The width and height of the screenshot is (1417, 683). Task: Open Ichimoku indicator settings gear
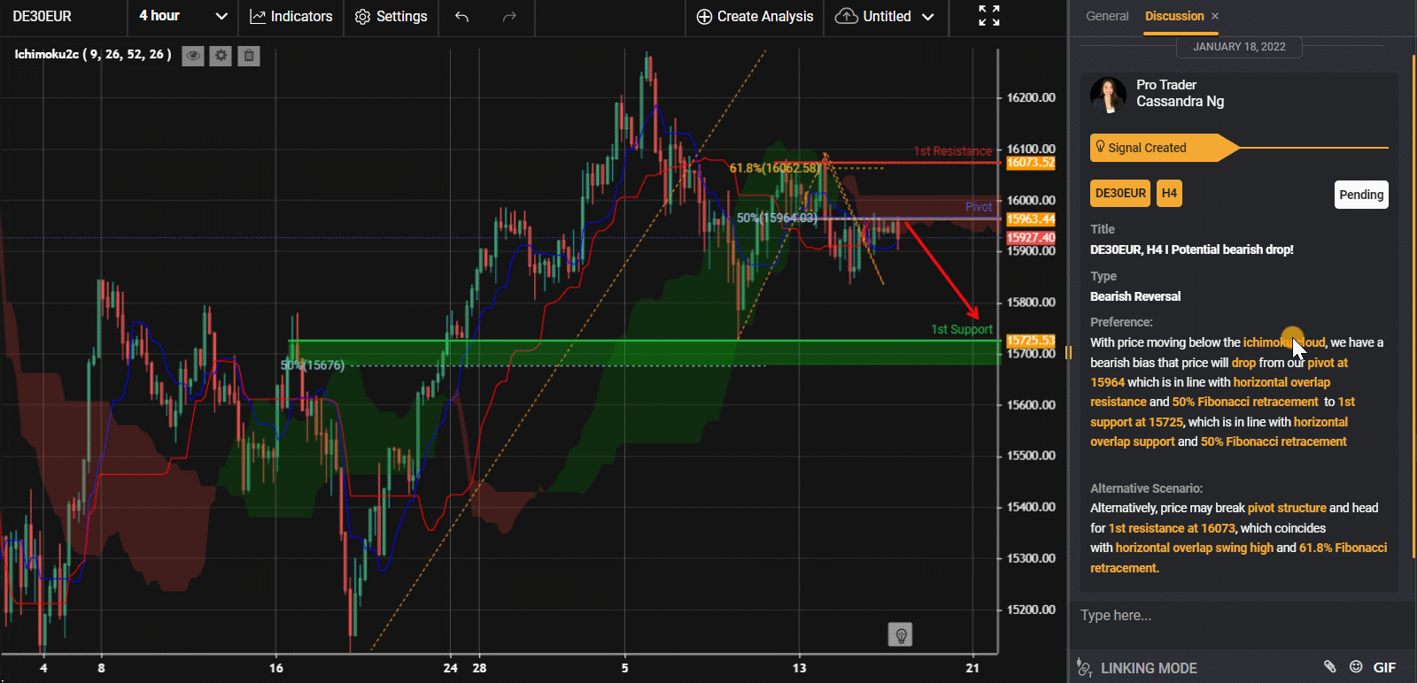pos(221,56)
